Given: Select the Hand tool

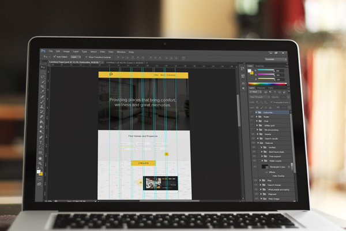Looking at the screenshot, I should point(40,158).
